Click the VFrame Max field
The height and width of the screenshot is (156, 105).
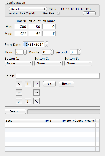tap(49, 33)
